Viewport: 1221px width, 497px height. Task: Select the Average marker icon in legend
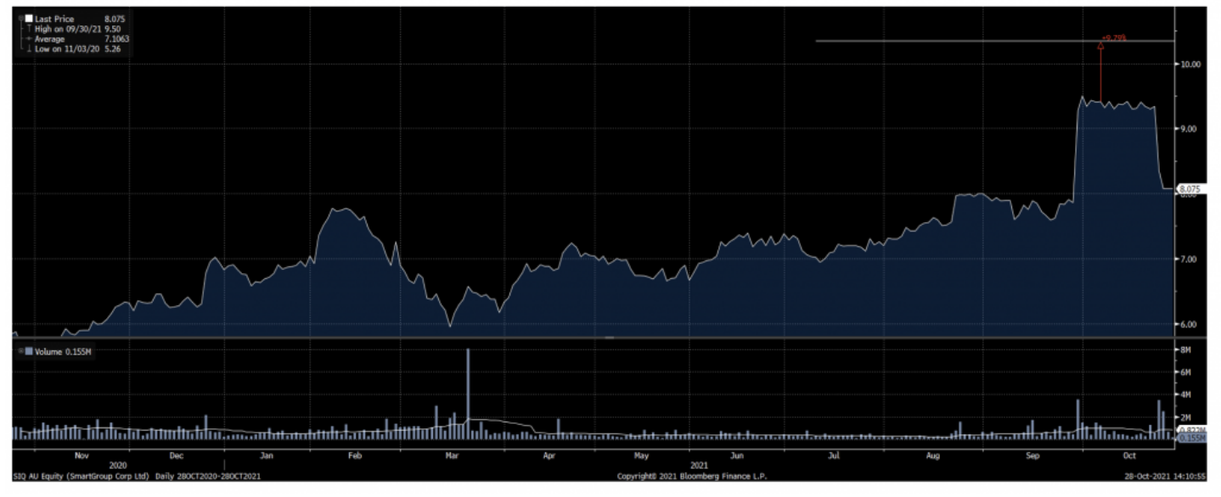click(29, 39)
